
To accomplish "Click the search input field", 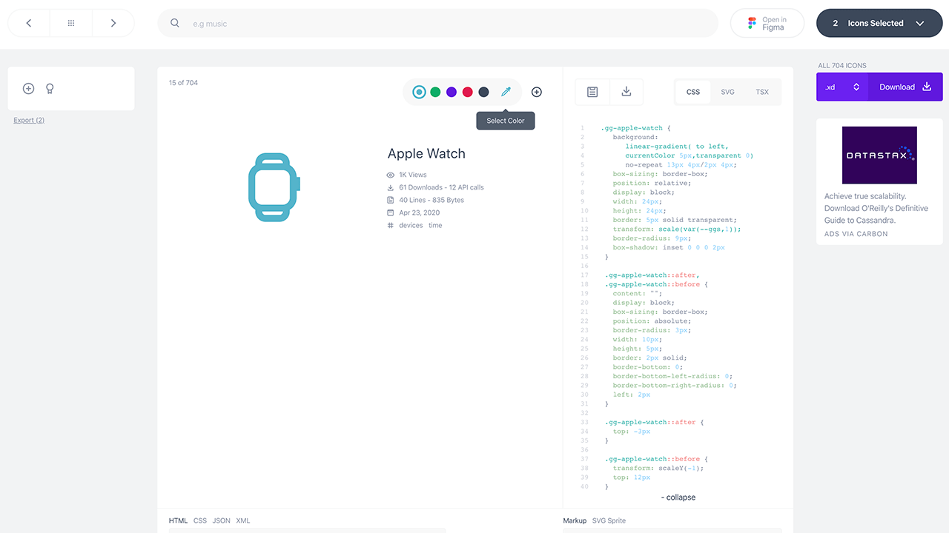I will (x=445, y=23).
